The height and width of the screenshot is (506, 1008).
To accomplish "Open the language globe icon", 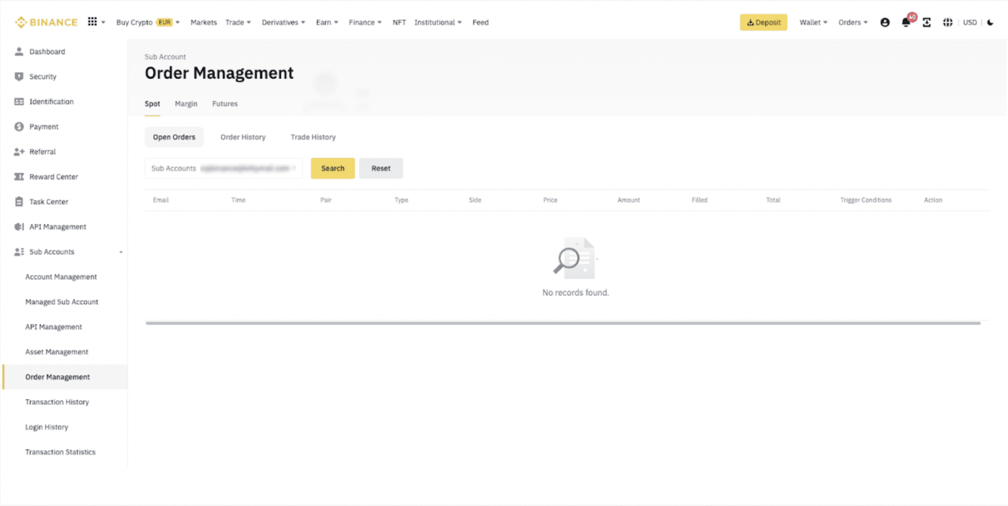I will coord(948,23).
